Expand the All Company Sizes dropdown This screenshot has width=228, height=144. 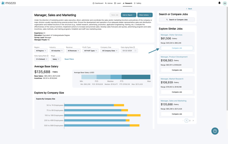[x=110, y=51]
